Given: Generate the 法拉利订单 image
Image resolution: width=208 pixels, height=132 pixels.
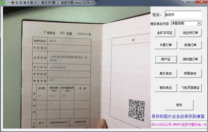Looking at the screenshot, I should (190, 33).
